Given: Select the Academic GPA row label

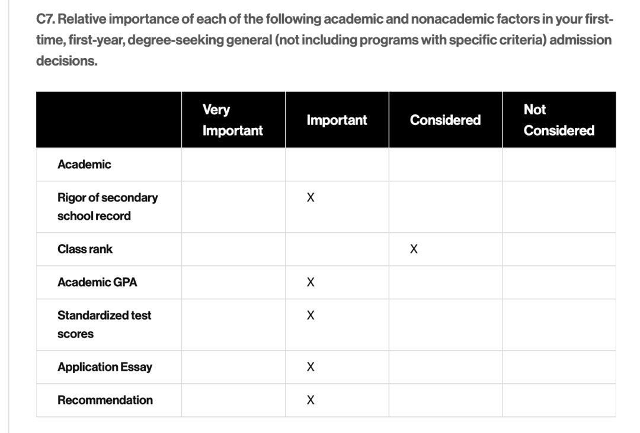Looking at the screenshot, I should [97, 282].
